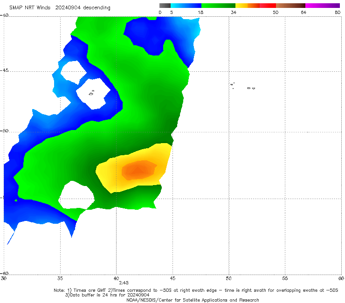This screenshot has width=345, height=303.
Task: Click the color bar label '34'
Action: 234,13
